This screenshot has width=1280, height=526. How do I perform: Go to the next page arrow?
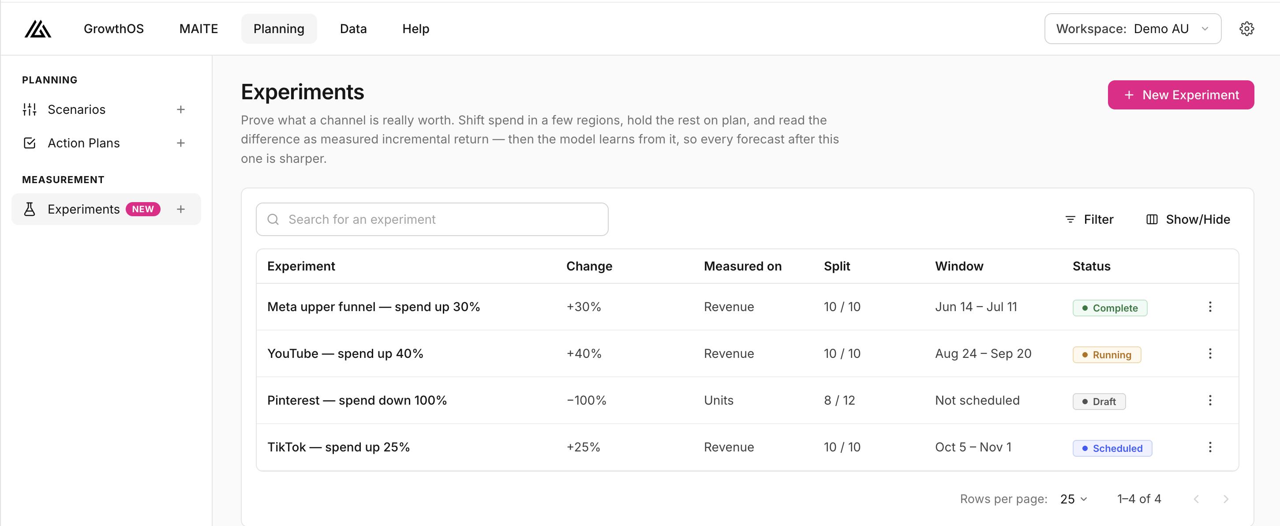point(1225,499)
